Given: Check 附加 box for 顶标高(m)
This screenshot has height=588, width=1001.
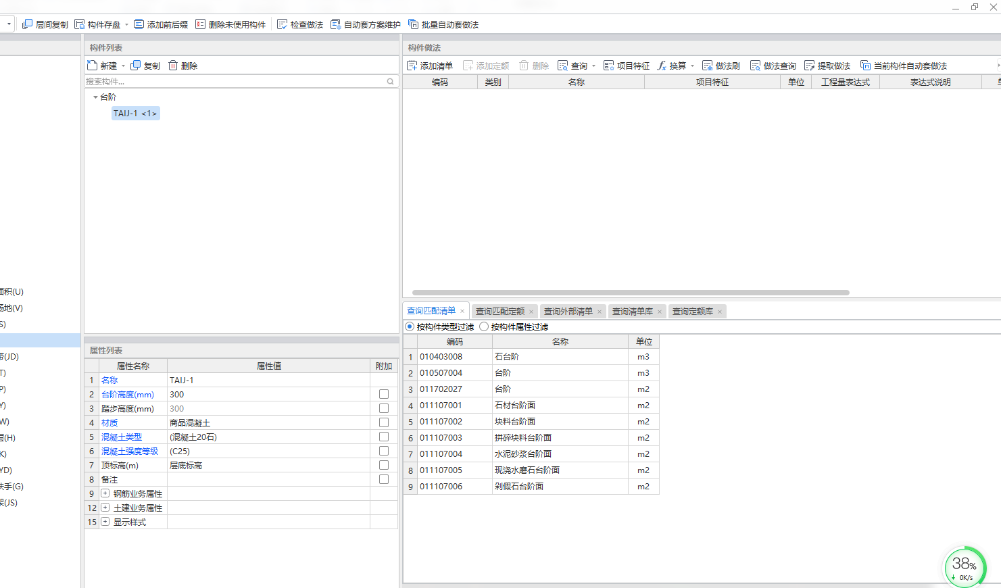Looking at the screenshot, I should (x=384, y=465).
